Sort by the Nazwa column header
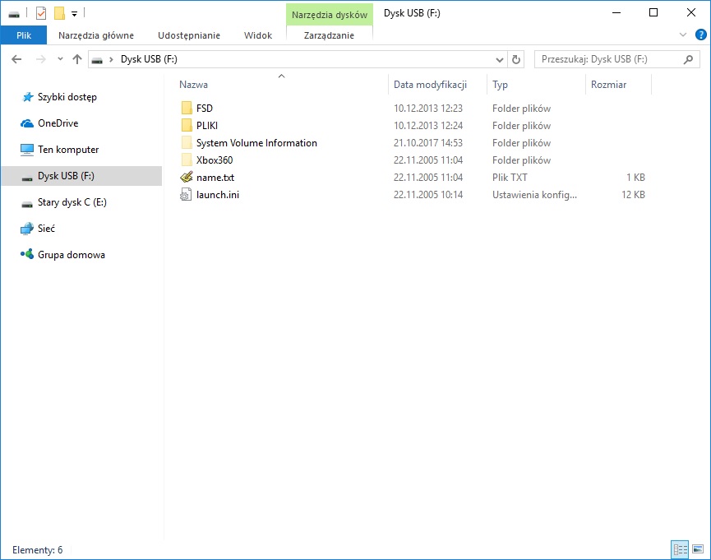This screenshot has height=560, width=711. pos(193,85)
